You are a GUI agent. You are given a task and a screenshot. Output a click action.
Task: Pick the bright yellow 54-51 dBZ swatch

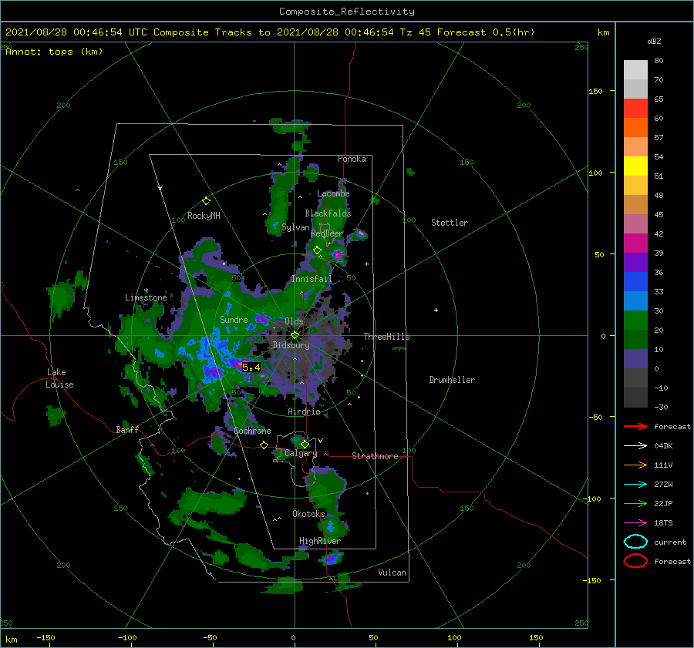point(635,166)
